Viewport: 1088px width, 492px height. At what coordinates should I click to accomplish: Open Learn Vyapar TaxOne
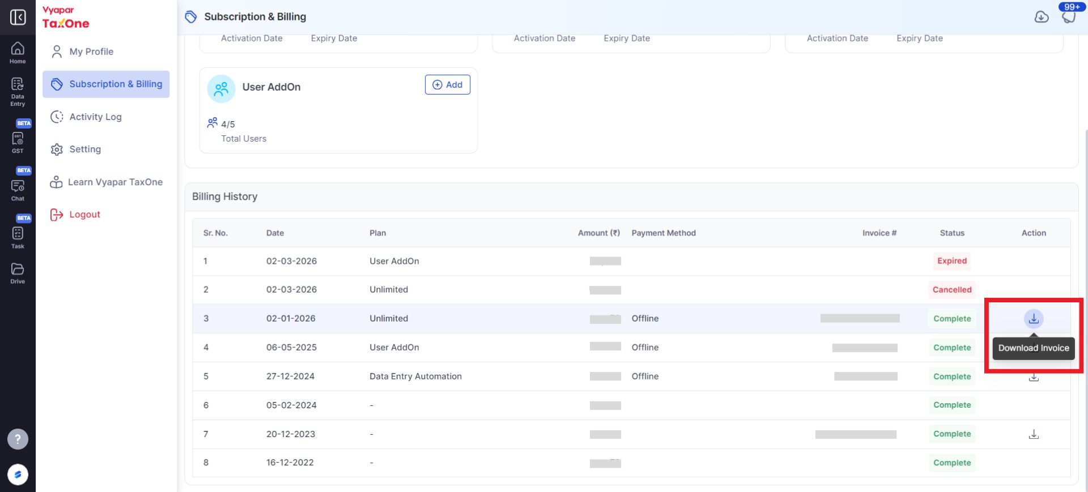[106, 182]
